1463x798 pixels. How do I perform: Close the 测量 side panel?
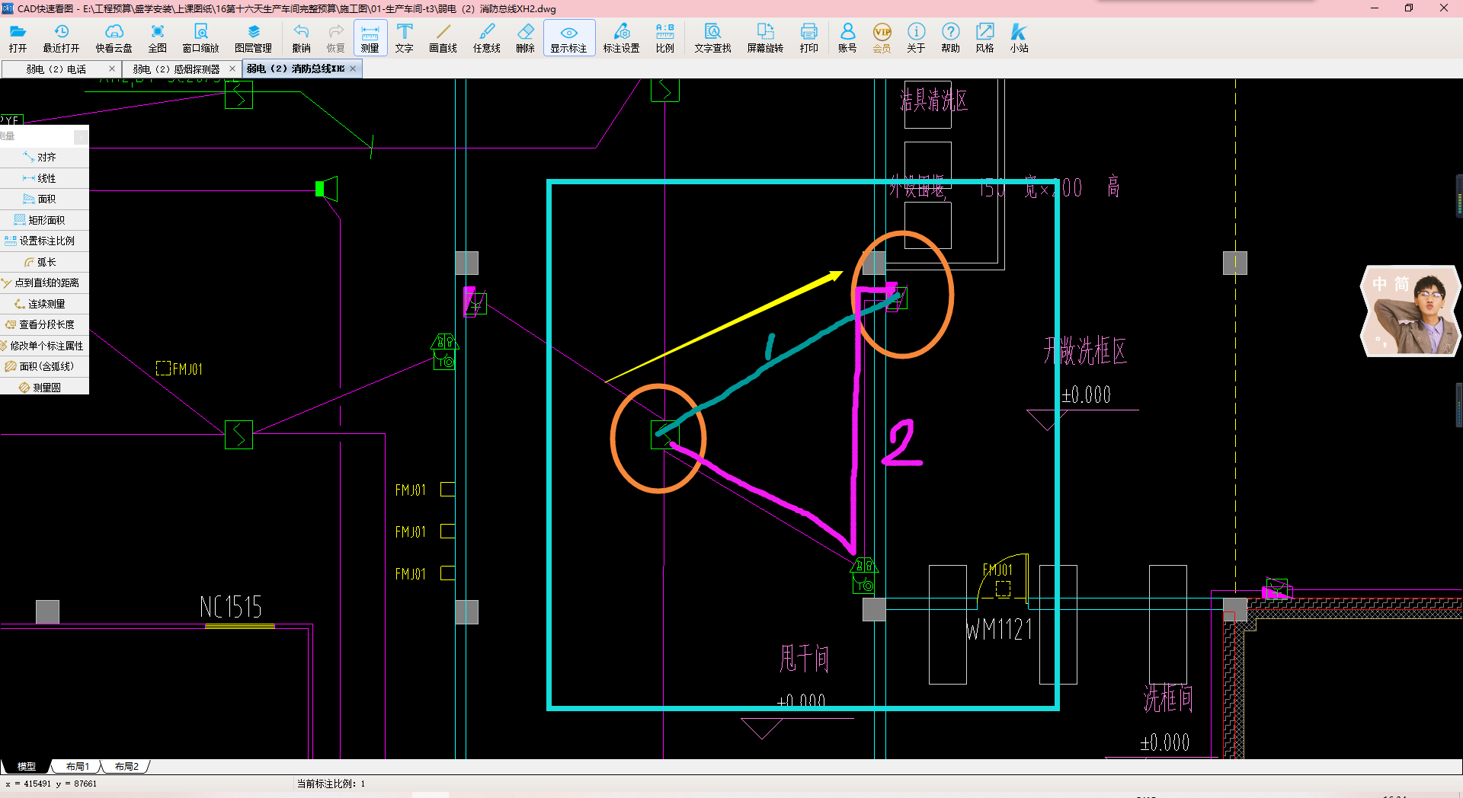pyautogui.click(x=81, y=136)
